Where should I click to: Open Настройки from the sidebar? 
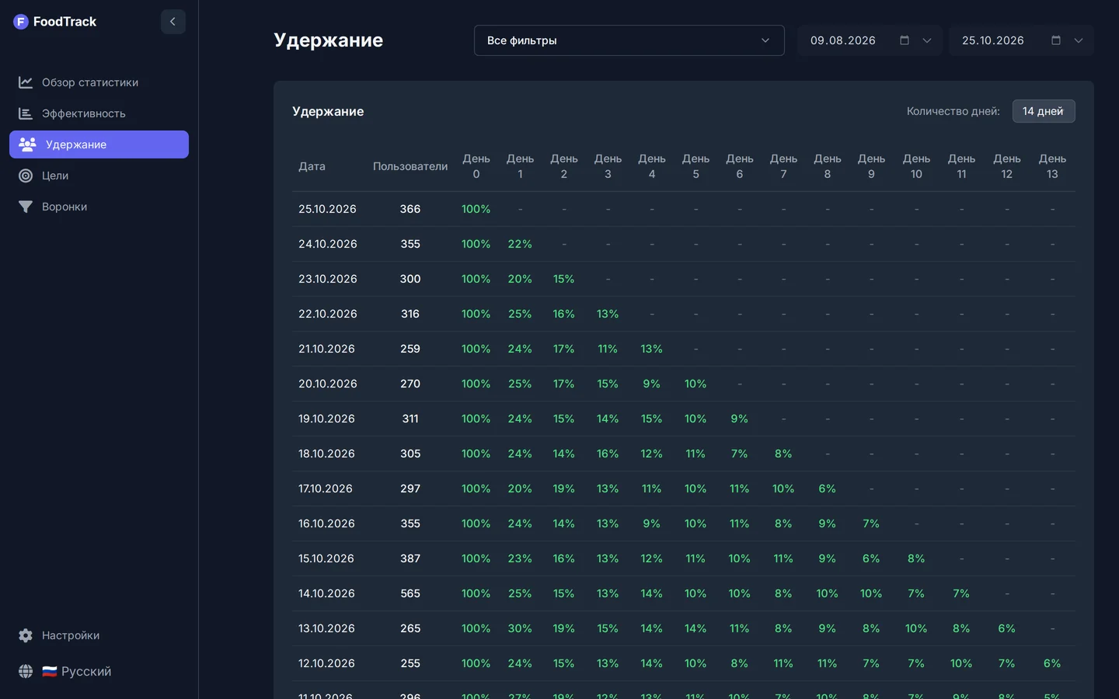point(99,635)
